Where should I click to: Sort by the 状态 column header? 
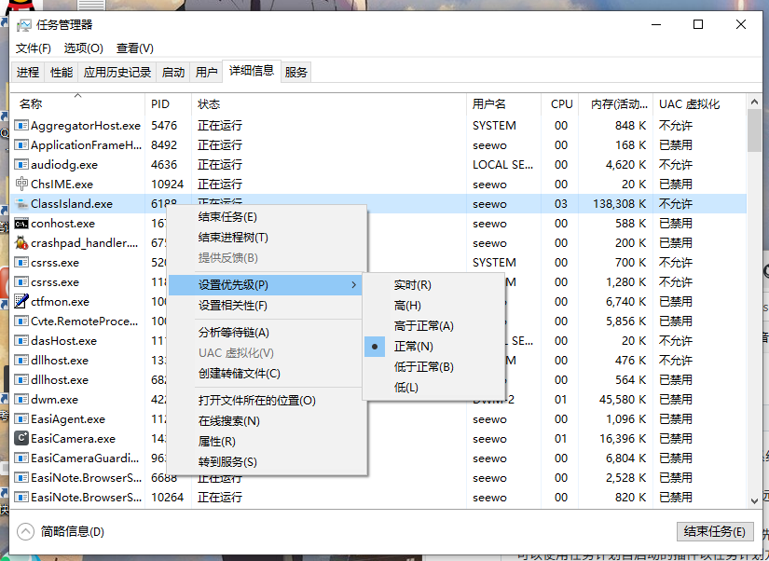(329, 104)
